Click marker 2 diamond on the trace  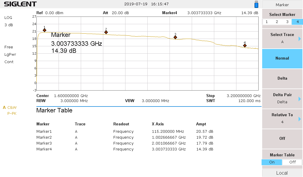pos(106,32)
